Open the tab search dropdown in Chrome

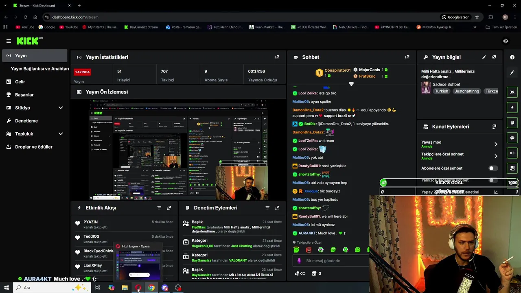coord(6,6)
